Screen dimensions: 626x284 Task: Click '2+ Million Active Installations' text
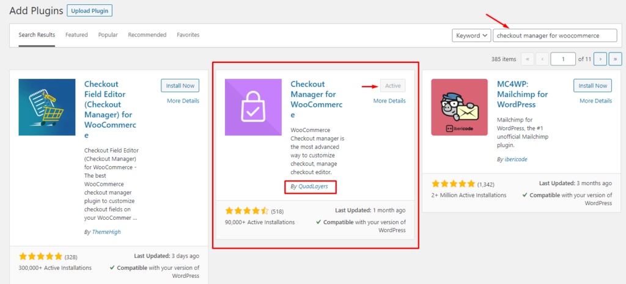click(x=469, y=195)
